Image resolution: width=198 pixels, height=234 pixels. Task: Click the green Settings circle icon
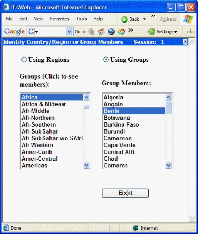[x=152, y=32]
